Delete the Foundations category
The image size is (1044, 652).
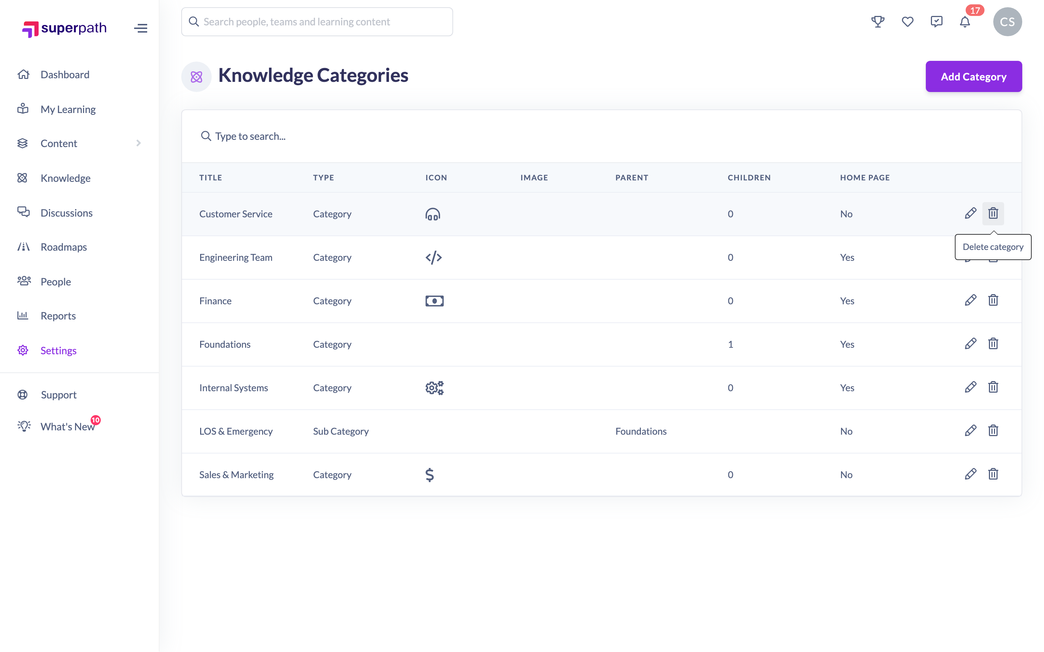click(x=993, y=344)
